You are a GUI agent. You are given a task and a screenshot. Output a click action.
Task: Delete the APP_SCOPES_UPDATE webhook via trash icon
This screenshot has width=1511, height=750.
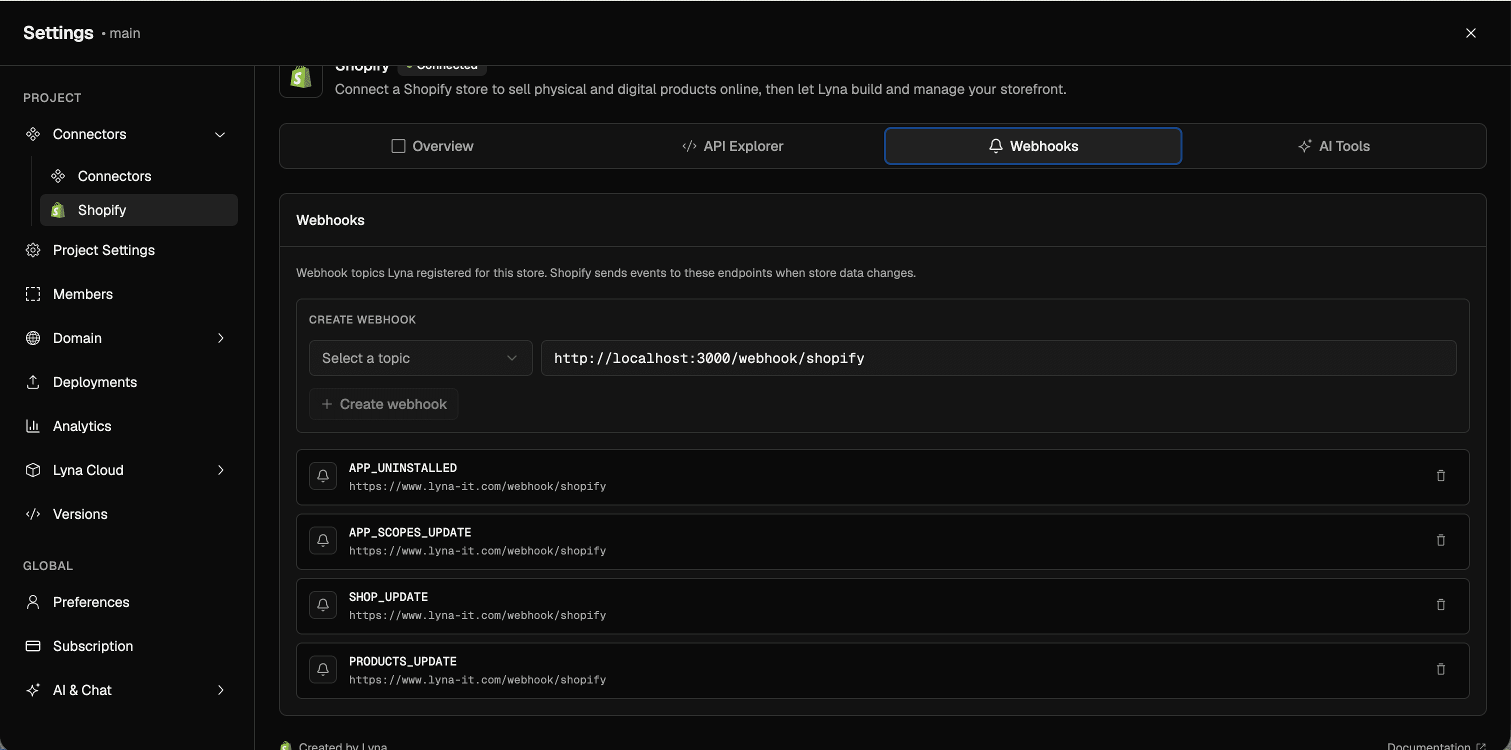click(1440, 540)
